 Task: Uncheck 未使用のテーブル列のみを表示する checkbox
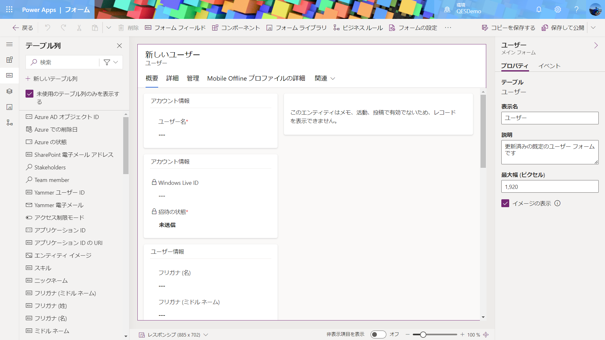click(x=29, y=94)
